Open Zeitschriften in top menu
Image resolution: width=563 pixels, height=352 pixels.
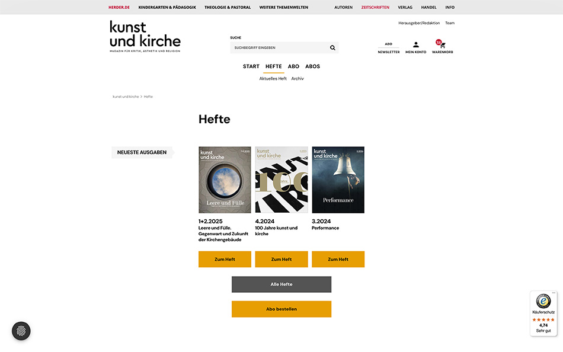(375, 7)
